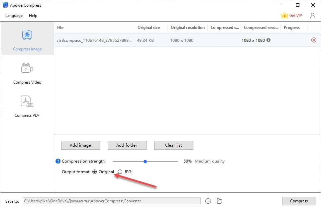Open the output folder icon
Image resolution: width=321 pixels, height=210 pixels.
click(219, 201)
